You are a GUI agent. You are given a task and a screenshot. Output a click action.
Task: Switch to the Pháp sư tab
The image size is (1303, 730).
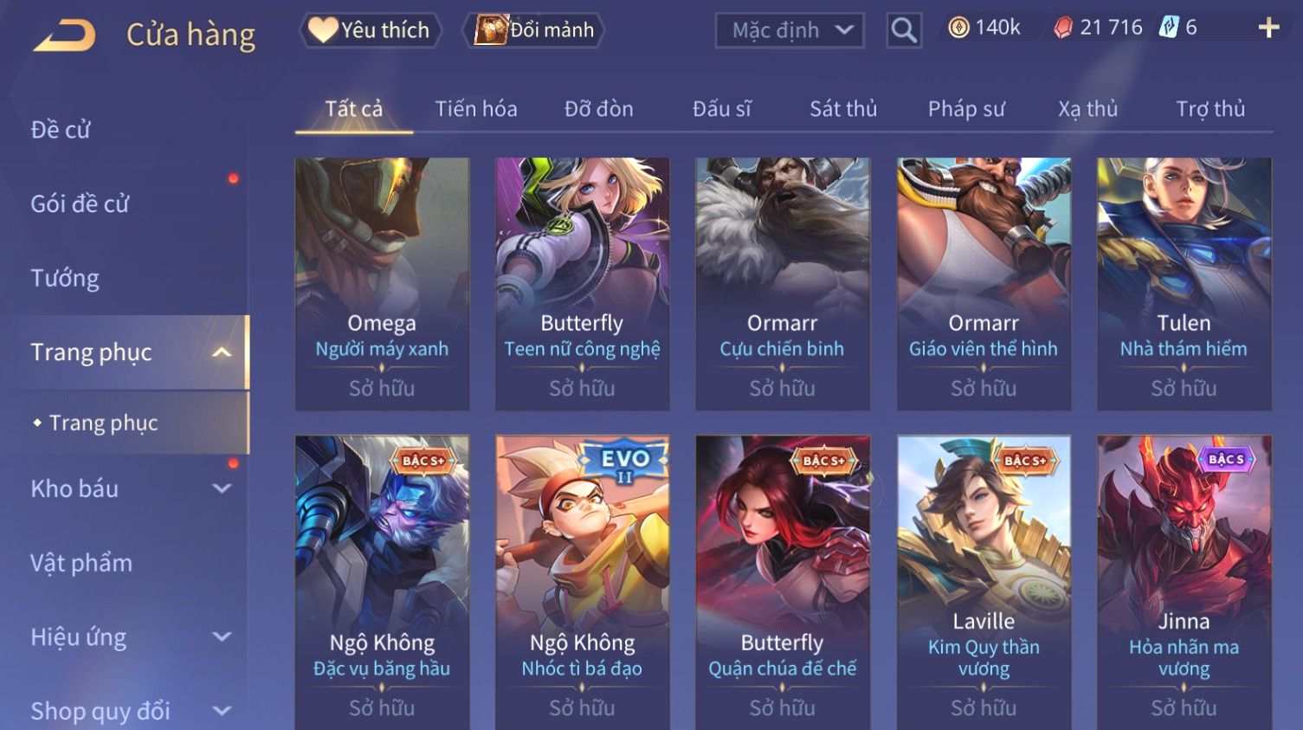[966, 109]
